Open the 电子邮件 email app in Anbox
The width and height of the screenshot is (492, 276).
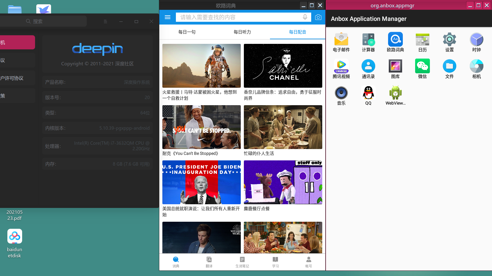[x=341, y=40]
